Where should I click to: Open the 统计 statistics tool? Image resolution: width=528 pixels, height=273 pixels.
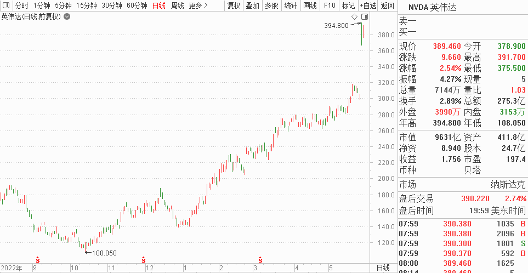pyautogui.click(x=291, y=5)
